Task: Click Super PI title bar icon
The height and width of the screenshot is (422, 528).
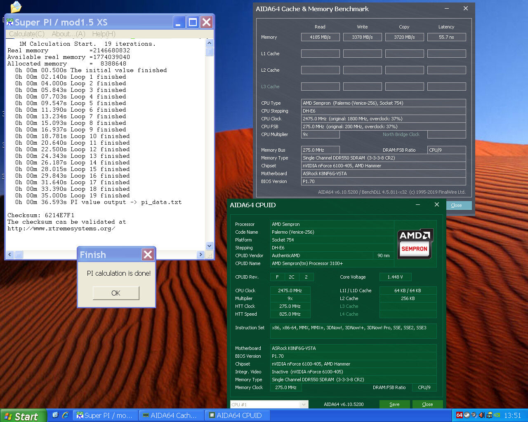Action: click(x=10, y=22)
